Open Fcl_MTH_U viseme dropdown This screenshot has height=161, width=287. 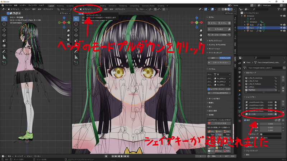[x=222, y=82]
